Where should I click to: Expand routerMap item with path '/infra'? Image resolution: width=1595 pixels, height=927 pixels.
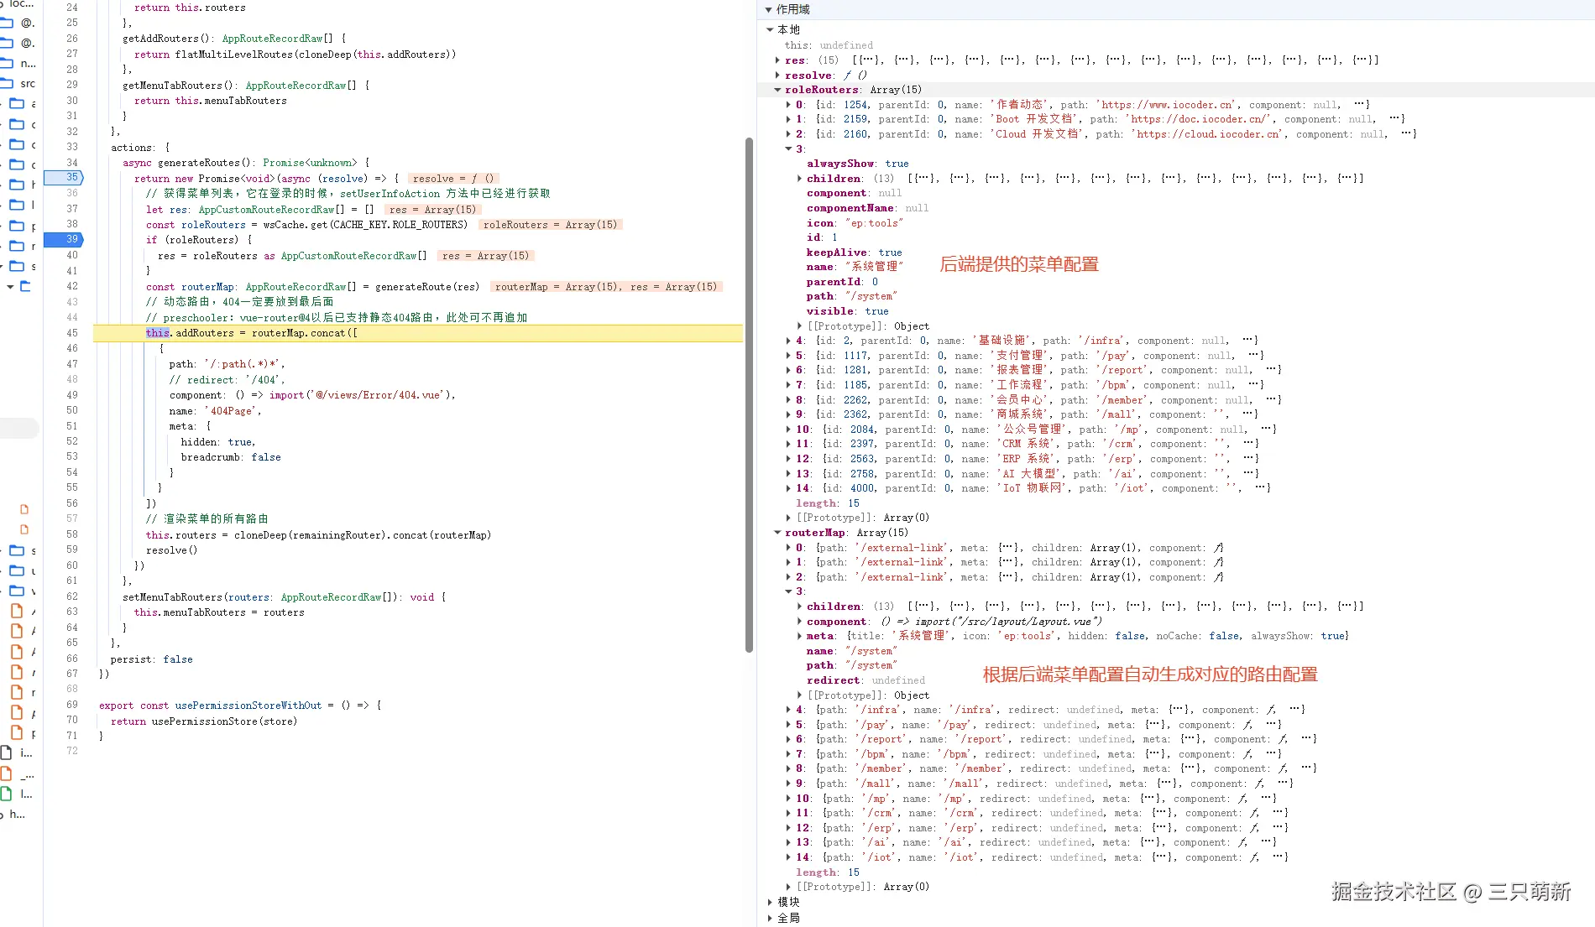[788, 710]
